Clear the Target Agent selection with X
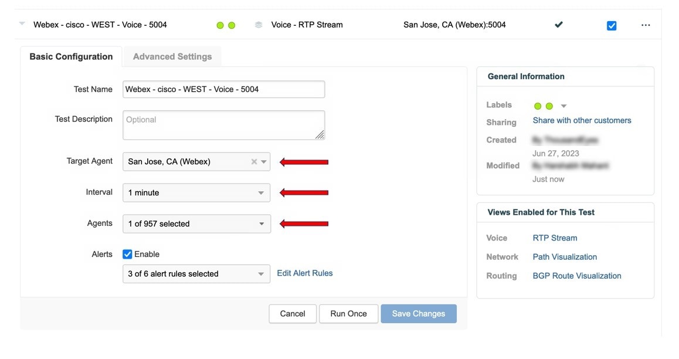Image resolution: width=679 pixels, height=359 pixels. (254, 161)
